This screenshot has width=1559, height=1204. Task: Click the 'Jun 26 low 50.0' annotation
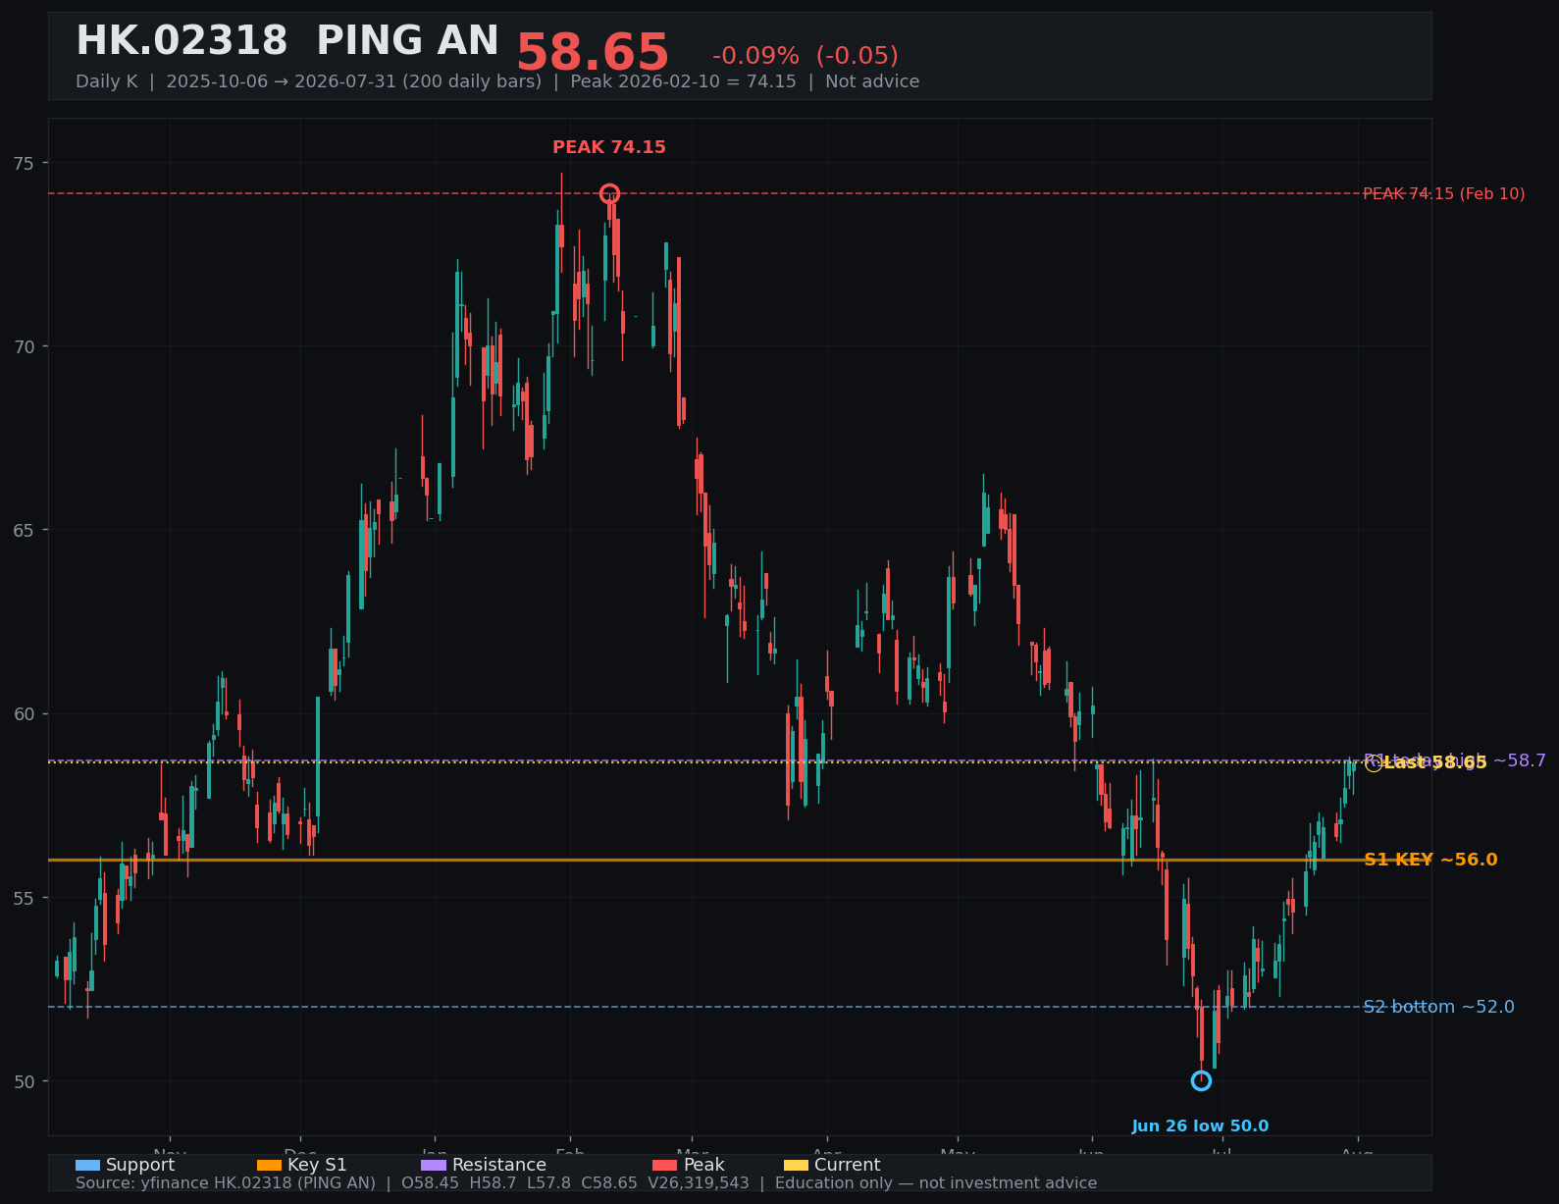[x=1200, y=1126]
